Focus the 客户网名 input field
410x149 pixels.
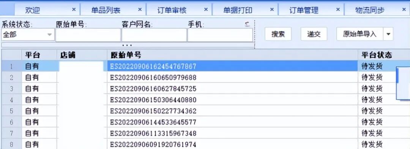point(154,35)
